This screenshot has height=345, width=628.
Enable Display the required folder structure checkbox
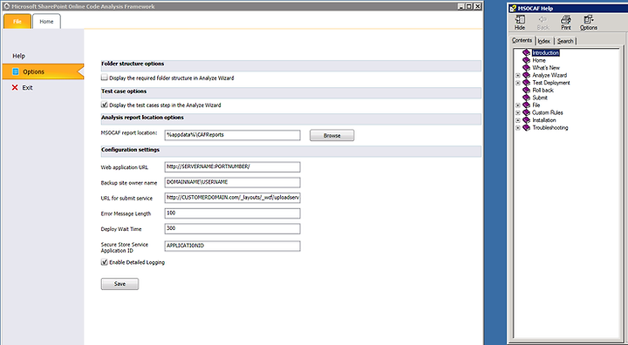pos(105,78)
